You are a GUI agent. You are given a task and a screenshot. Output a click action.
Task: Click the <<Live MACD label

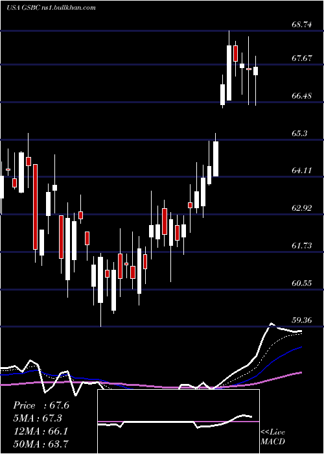tap(273, 437)
